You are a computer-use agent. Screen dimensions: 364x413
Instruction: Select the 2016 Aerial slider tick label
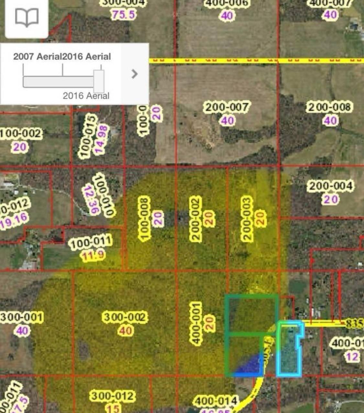pyautogui.click(x=86, y=56)
